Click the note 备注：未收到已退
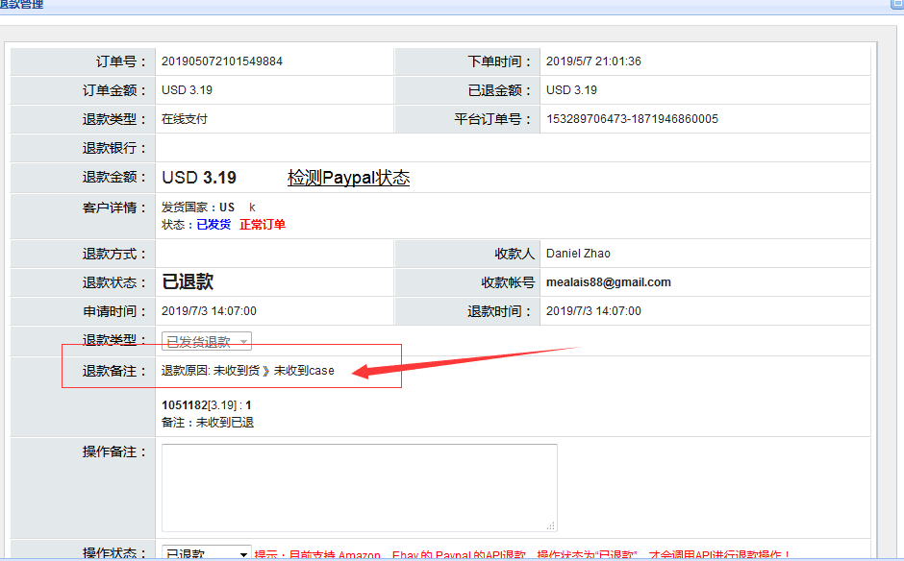This screenshot has width=904, height=561. [208, 422]
